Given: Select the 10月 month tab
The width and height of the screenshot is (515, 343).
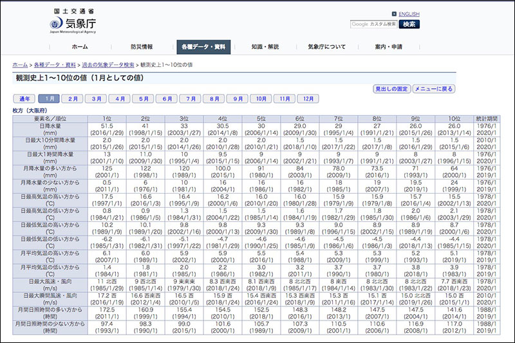Looking at the screenshot, I should pos(261,99).
